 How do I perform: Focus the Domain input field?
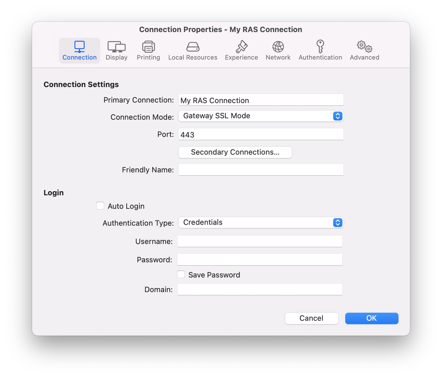(260, 290)
